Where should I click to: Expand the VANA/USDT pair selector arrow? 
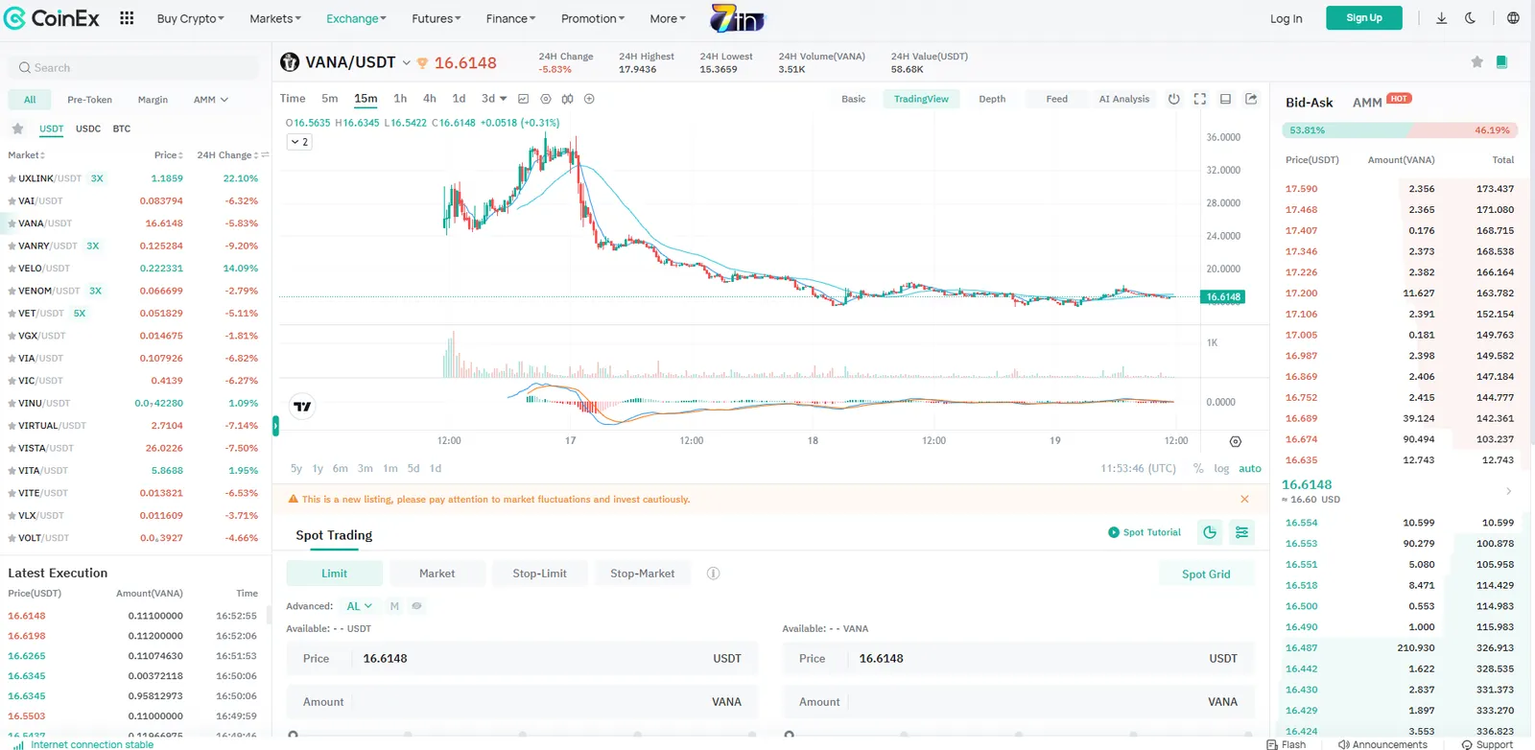pos(406,63)
